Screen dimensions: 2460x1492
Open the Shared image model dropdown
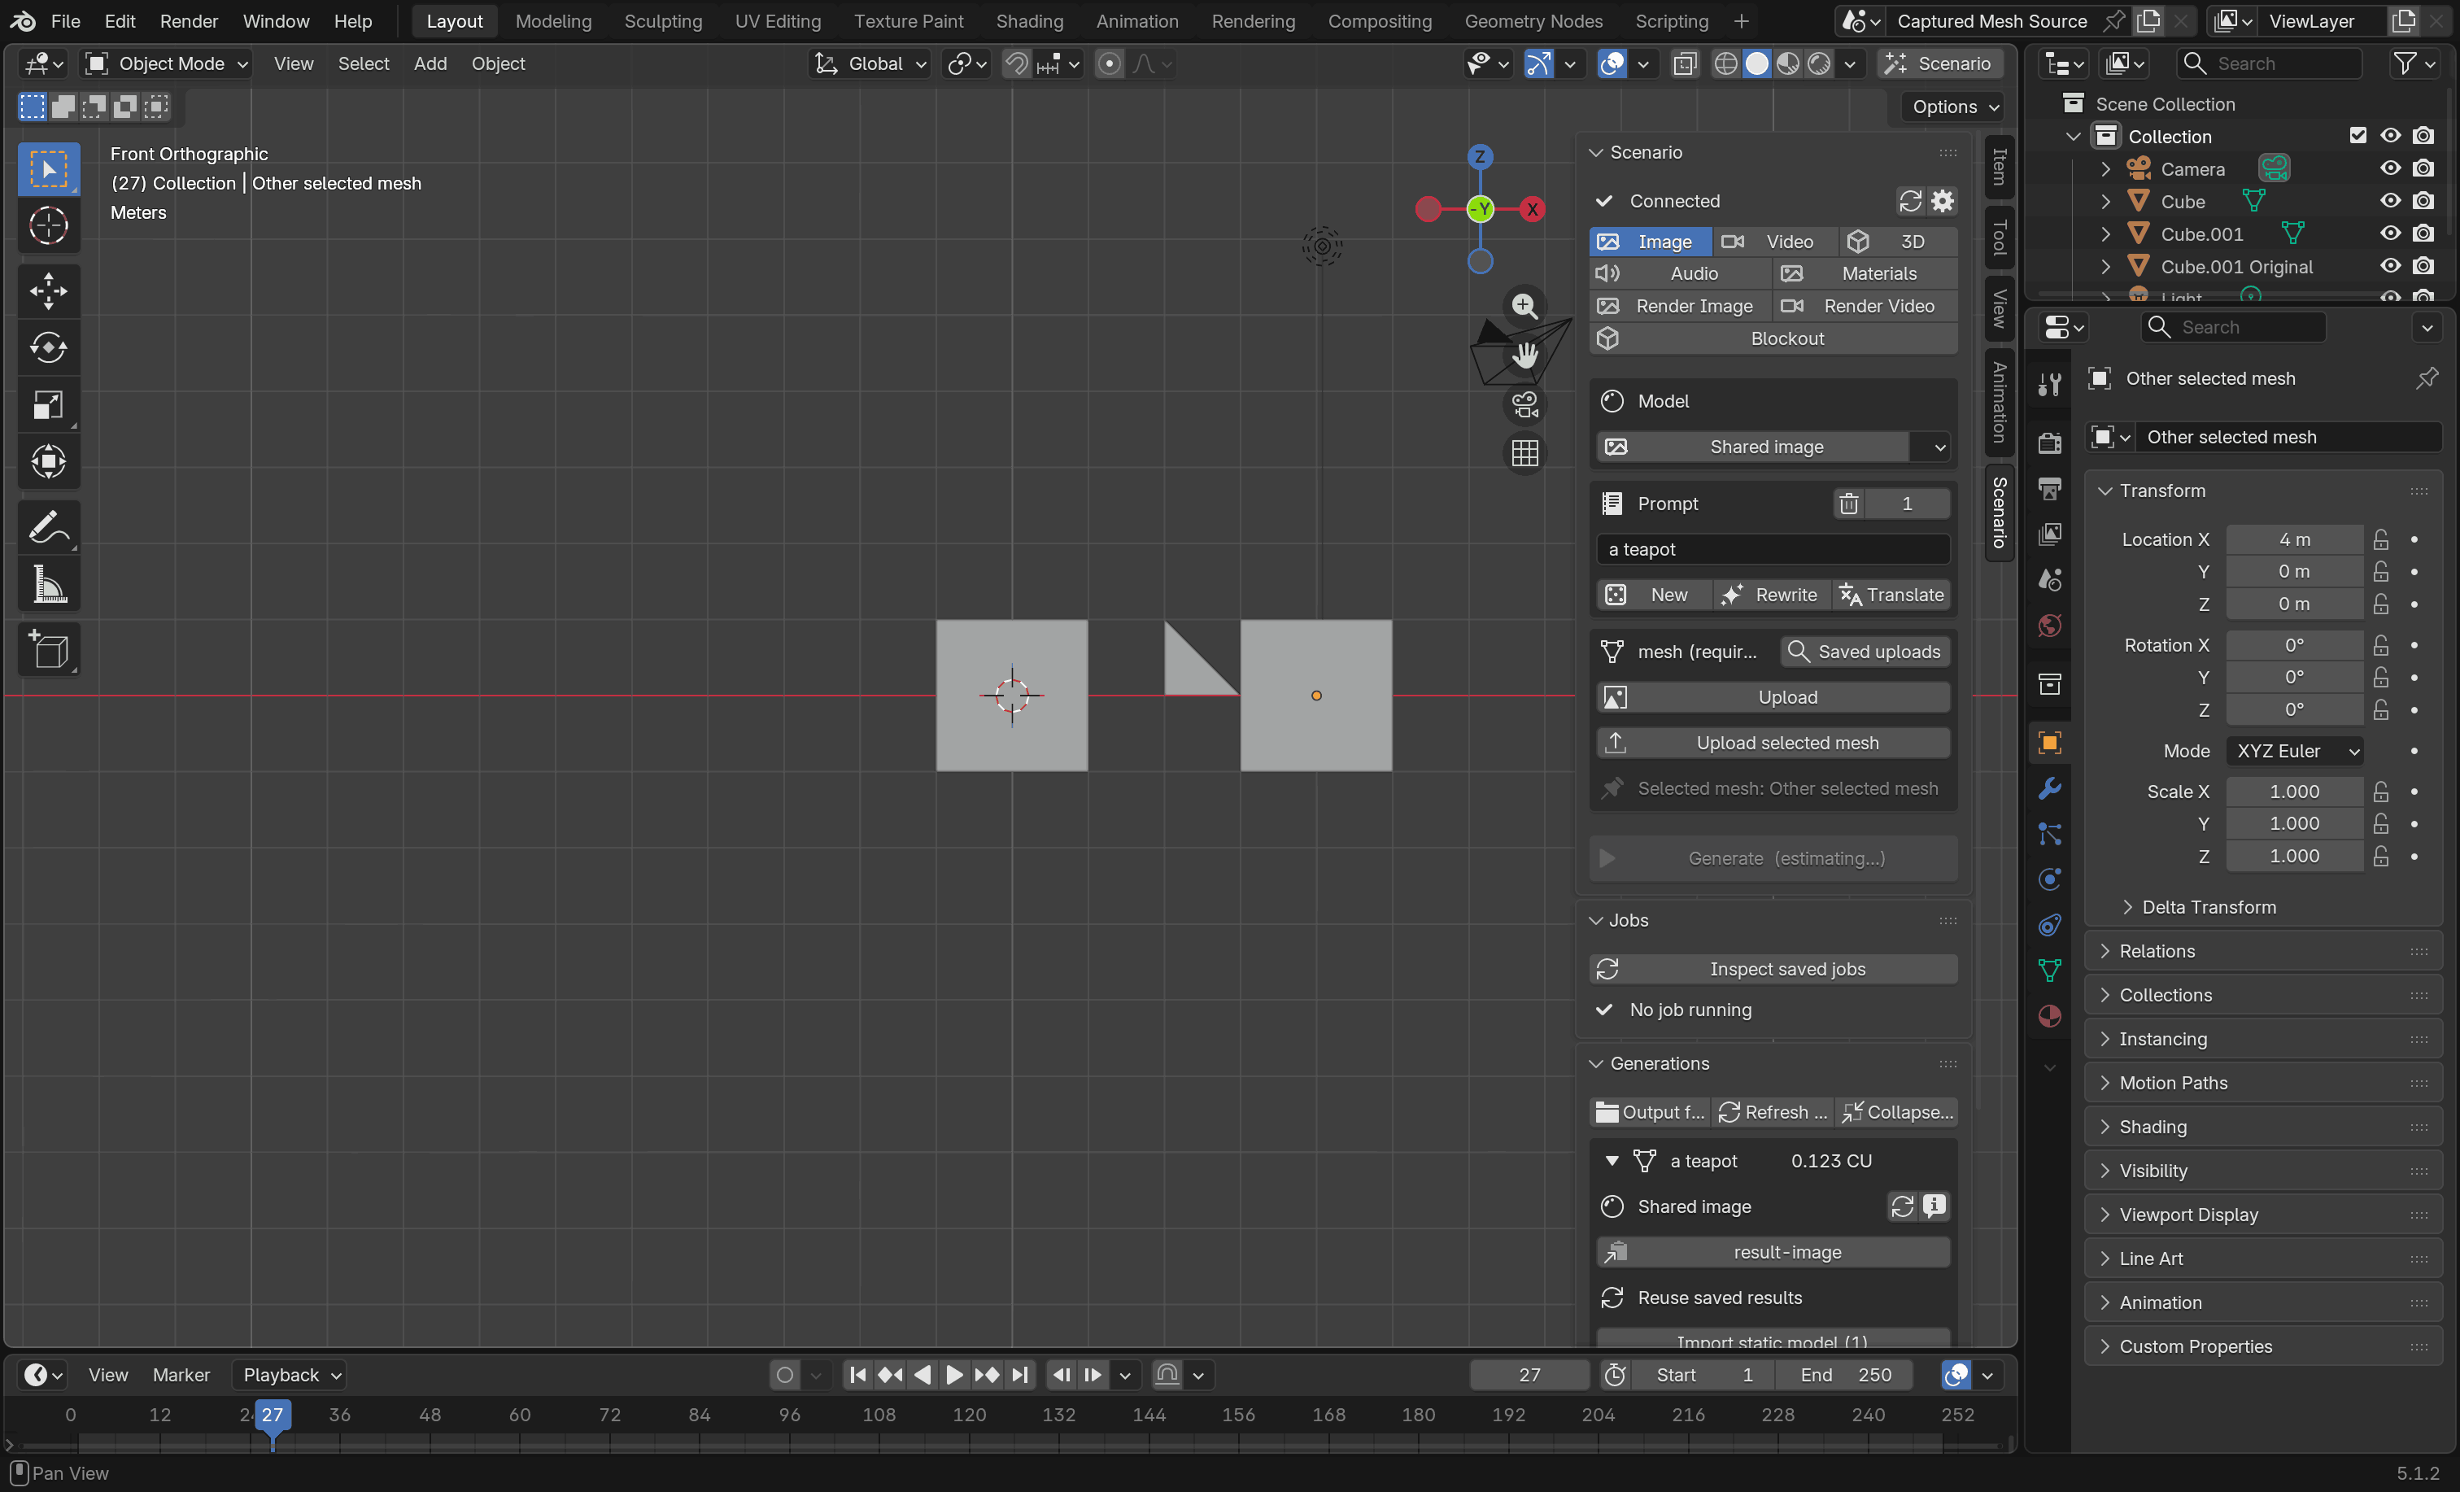click(x=1940, y=447)
